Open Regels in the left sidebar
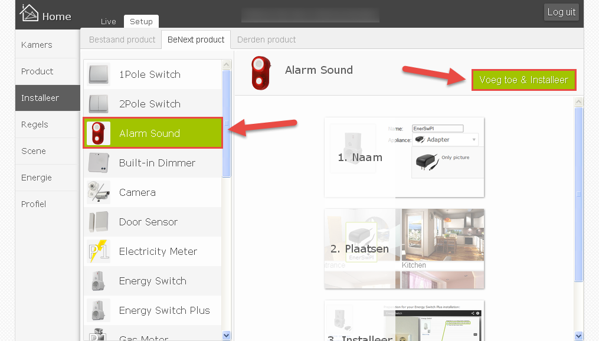 (35, 124)
